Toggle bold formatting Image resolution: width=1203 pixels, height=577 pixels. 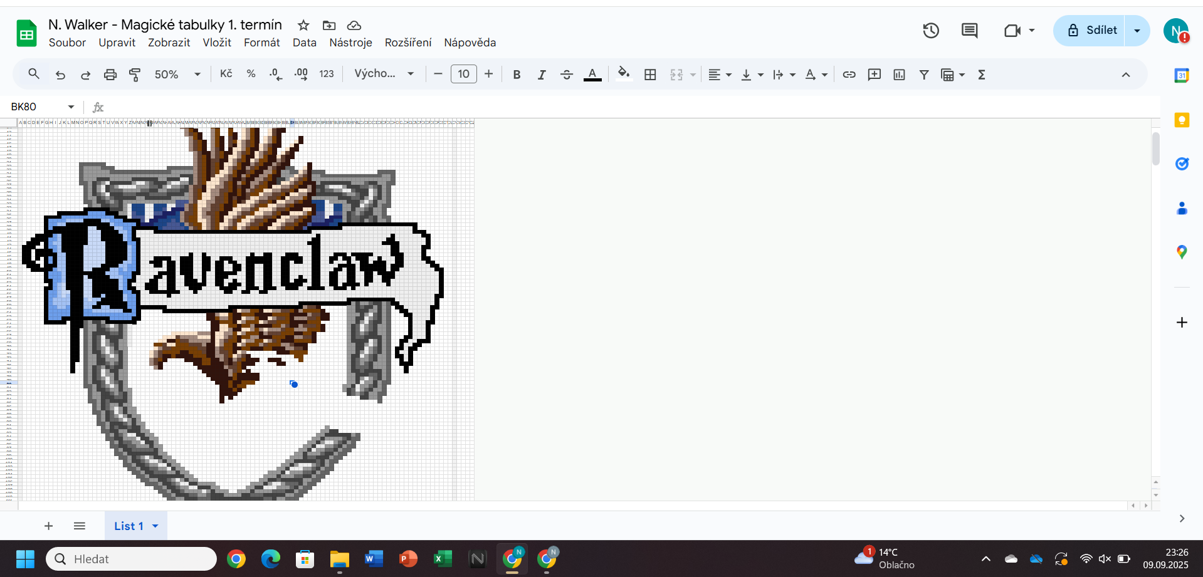[517, 75]
